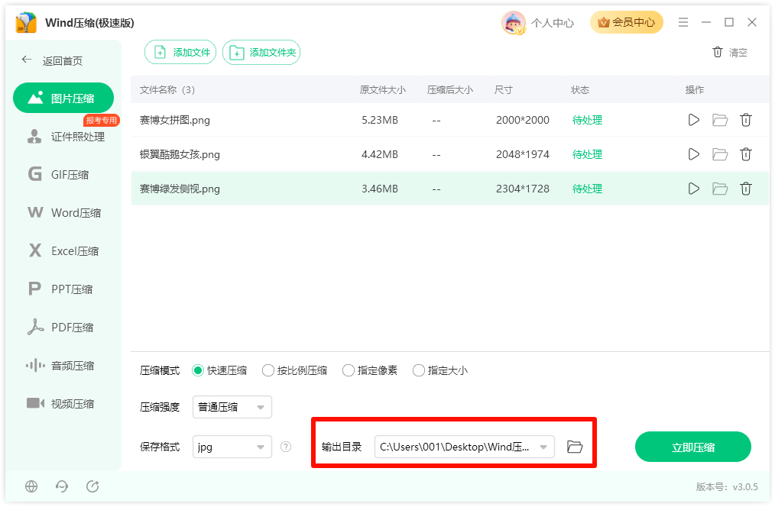Select the 按比例压缩 radio option
775x507 pixels.
pos(294,370)
